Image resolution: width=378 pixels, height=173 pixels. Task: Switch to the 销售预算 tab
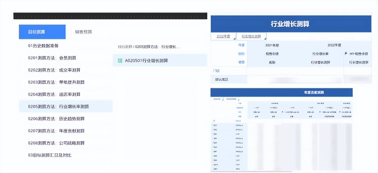pos(84,32)
